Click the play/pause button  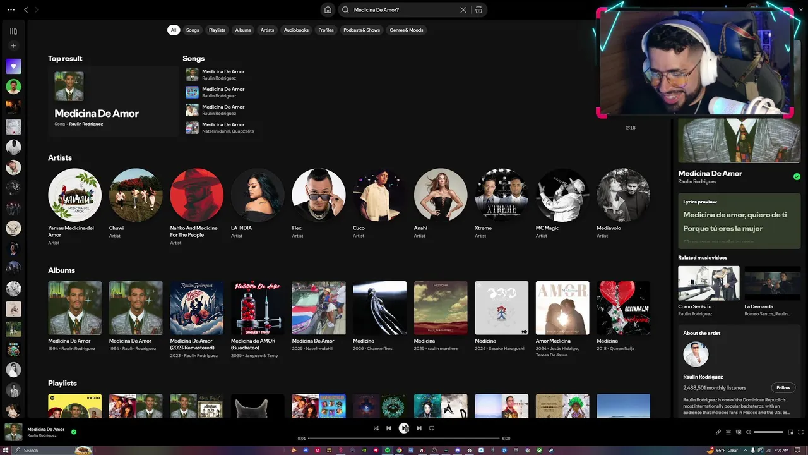coord(404,428)
